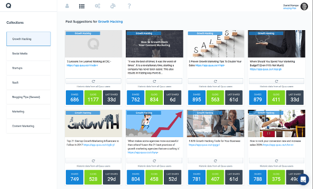Image resolution: width=313 pixels, height=189 pixels.
Task: Open the user profile icon in top navigation
Action: click(67, 6)
